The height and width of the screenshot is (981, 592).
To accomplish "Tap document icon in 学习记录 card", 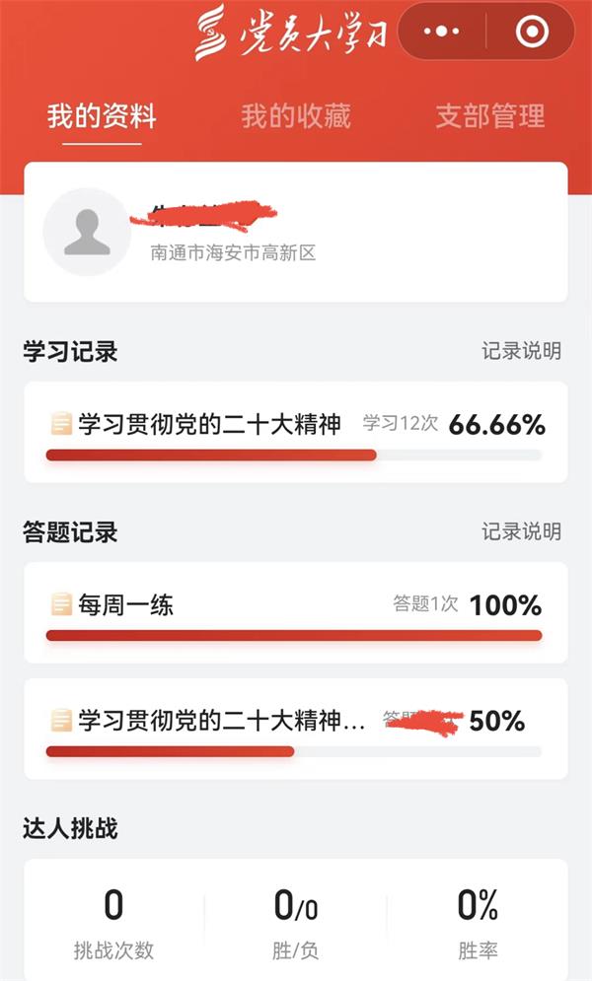I will point(61,424).
